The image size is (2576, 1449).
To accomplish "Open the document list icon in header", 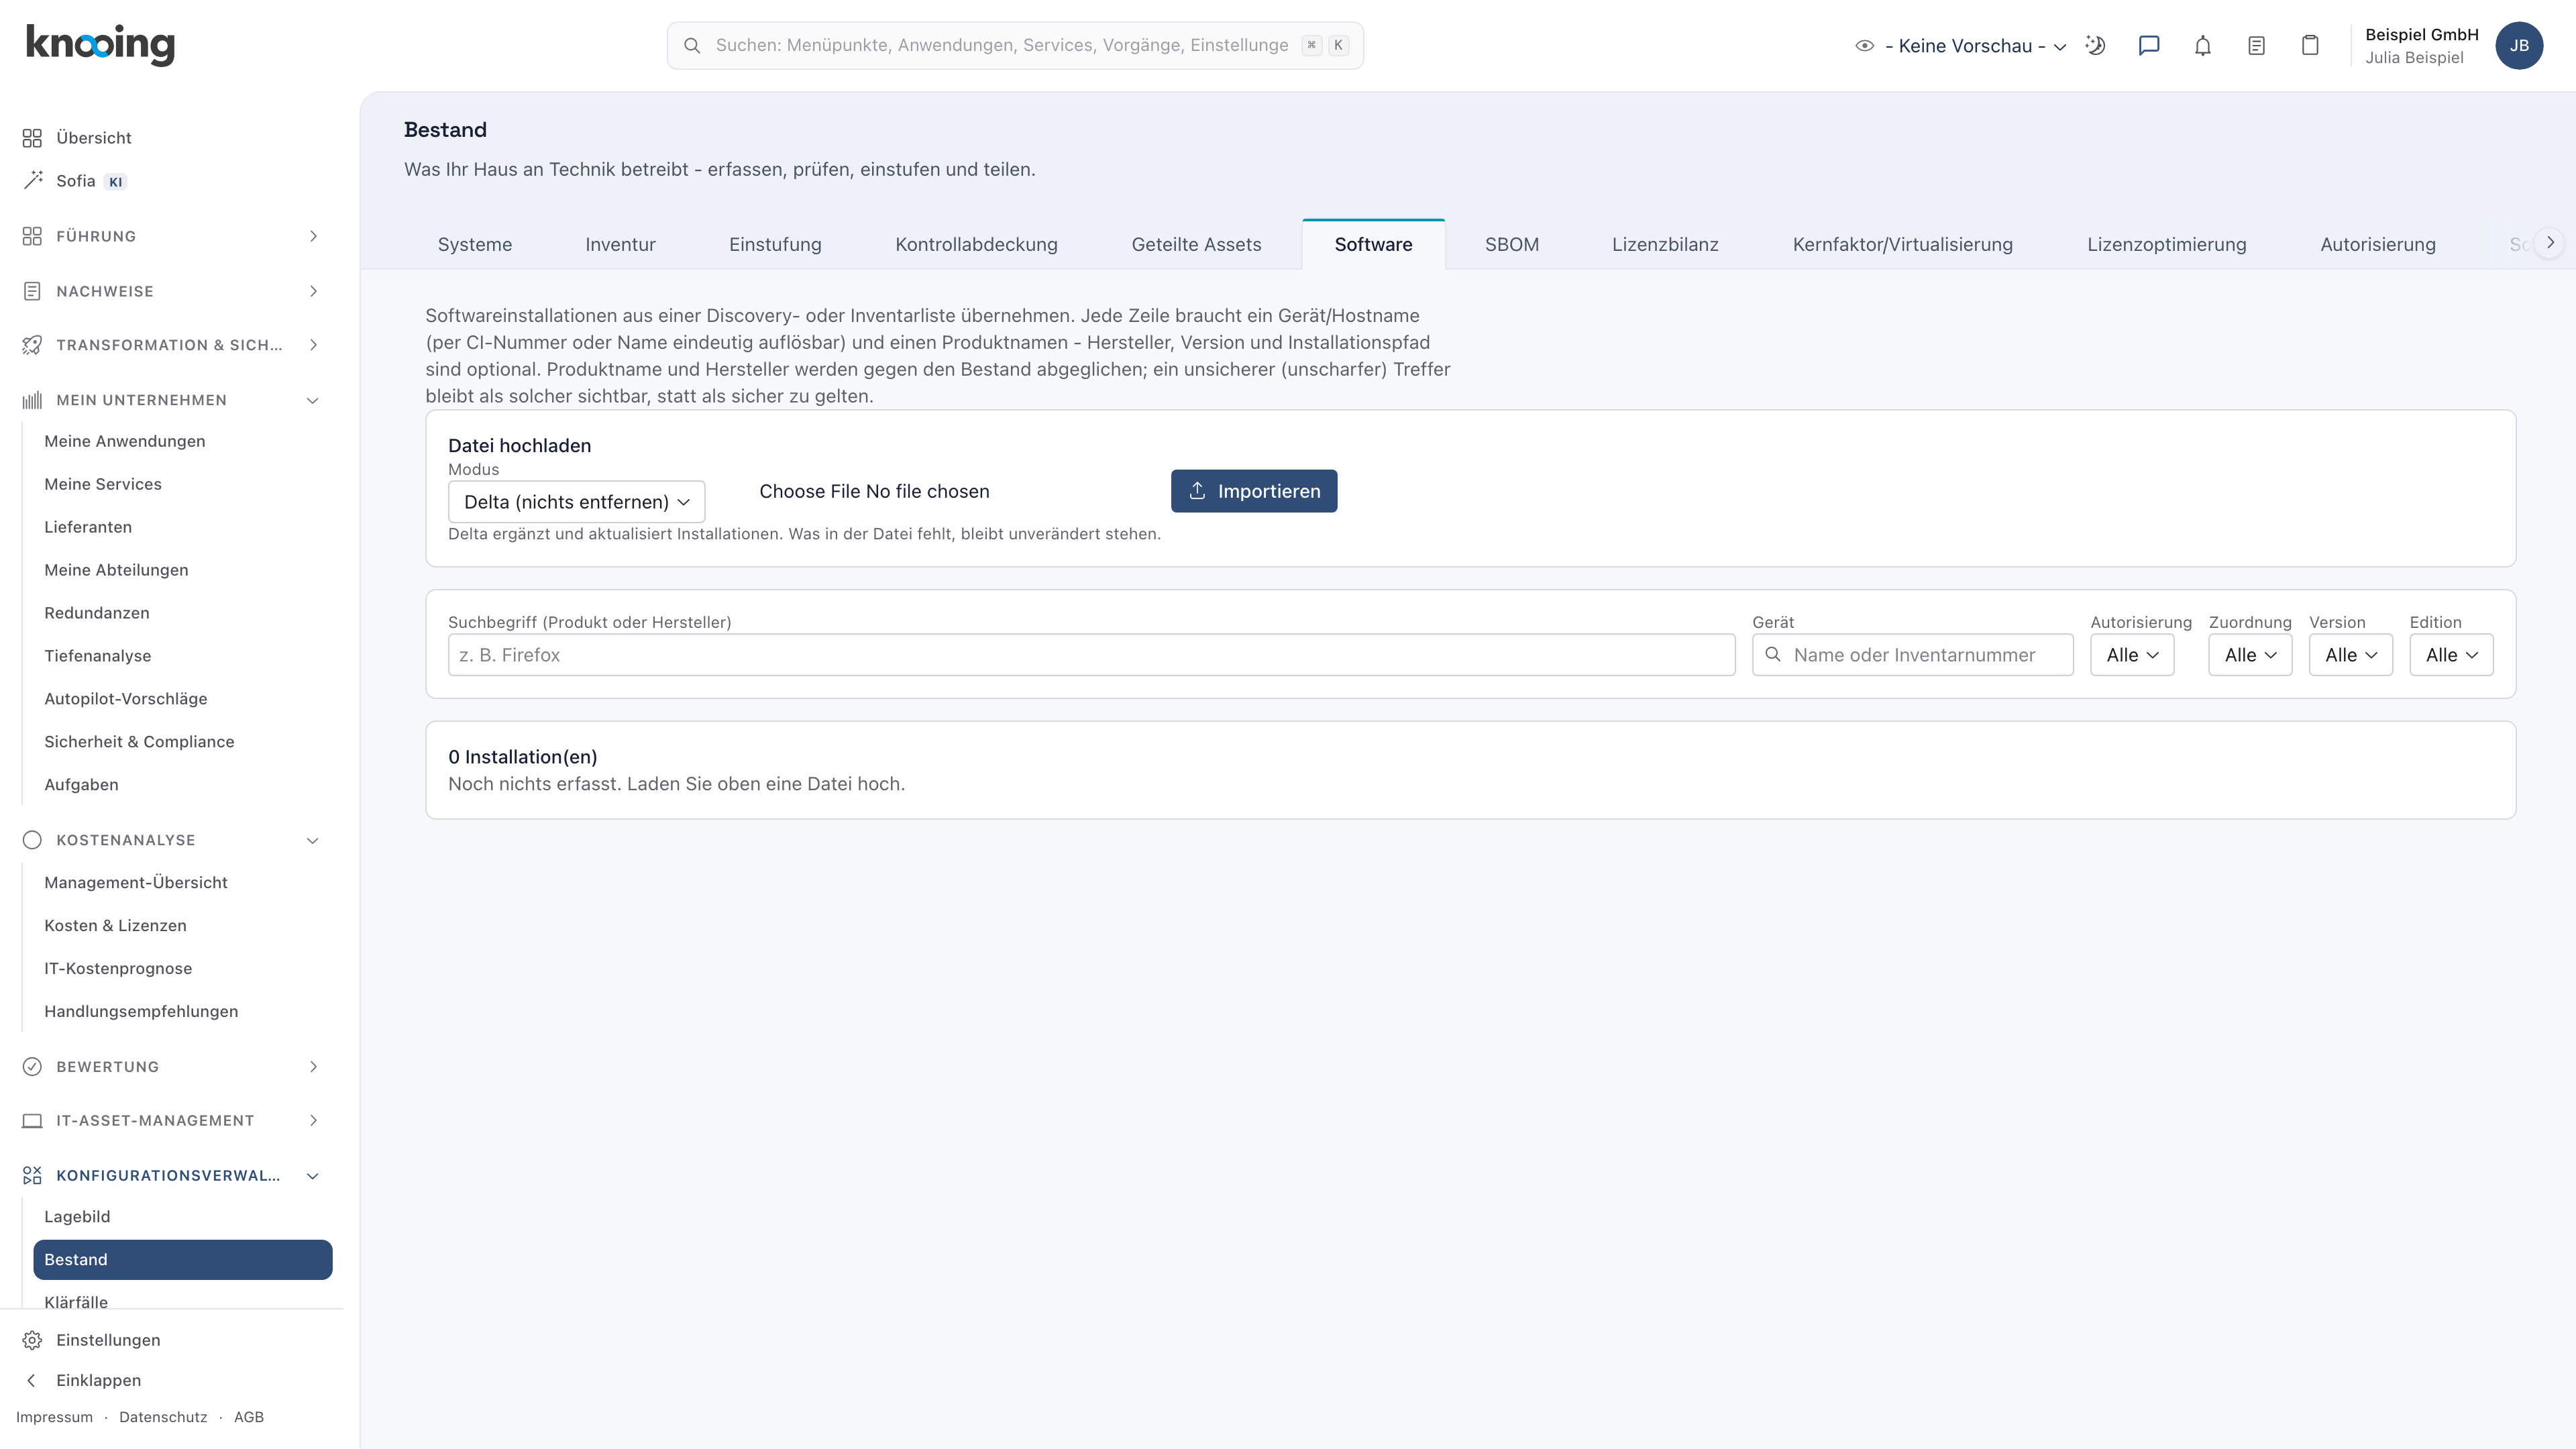I will tap(2256, 45).
